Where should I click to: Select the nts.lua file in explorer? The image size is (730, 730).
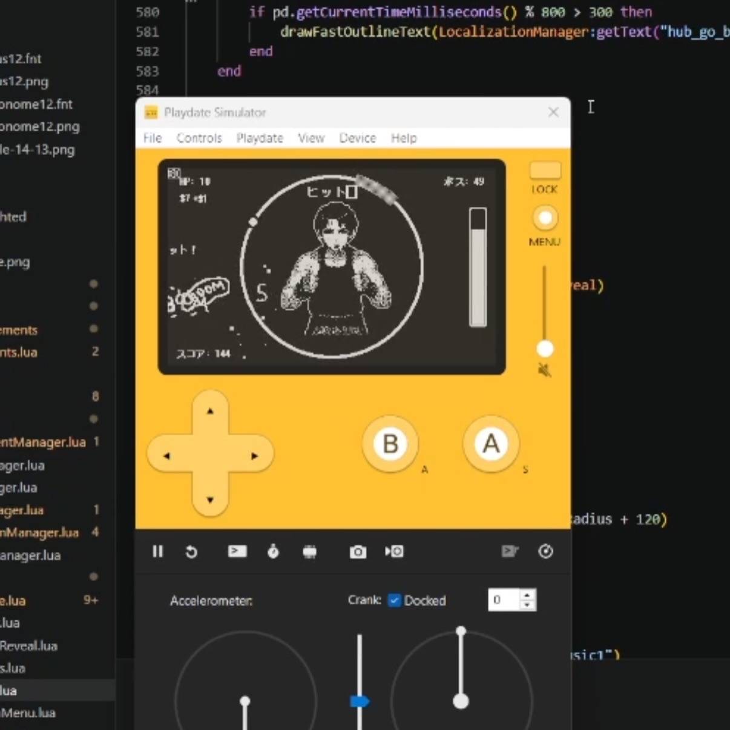tap(19, 352)
